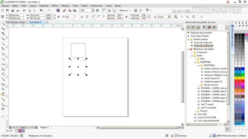Click the object width field
This screenshot has width=248, height=139.
click(x=37, y=15)
